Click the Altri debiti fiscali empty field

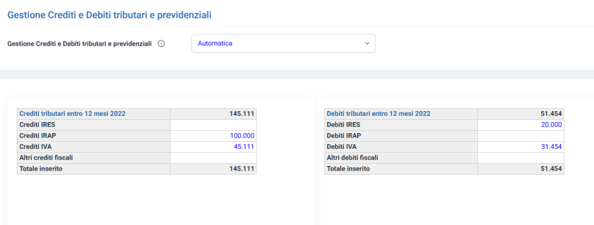[x=521, y=158]
